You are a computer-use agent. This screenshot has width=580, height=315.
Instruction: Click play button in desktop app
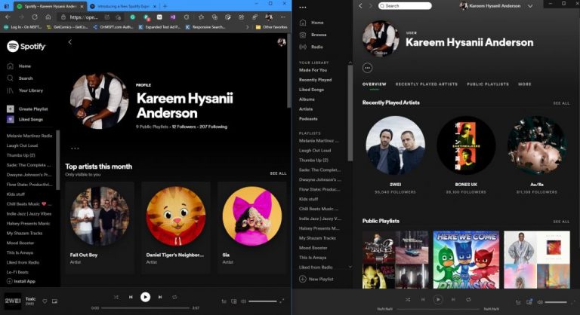click(x=438, y=299)
